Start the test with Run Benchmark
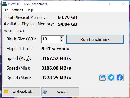130x98 pixels. [95, 39]
